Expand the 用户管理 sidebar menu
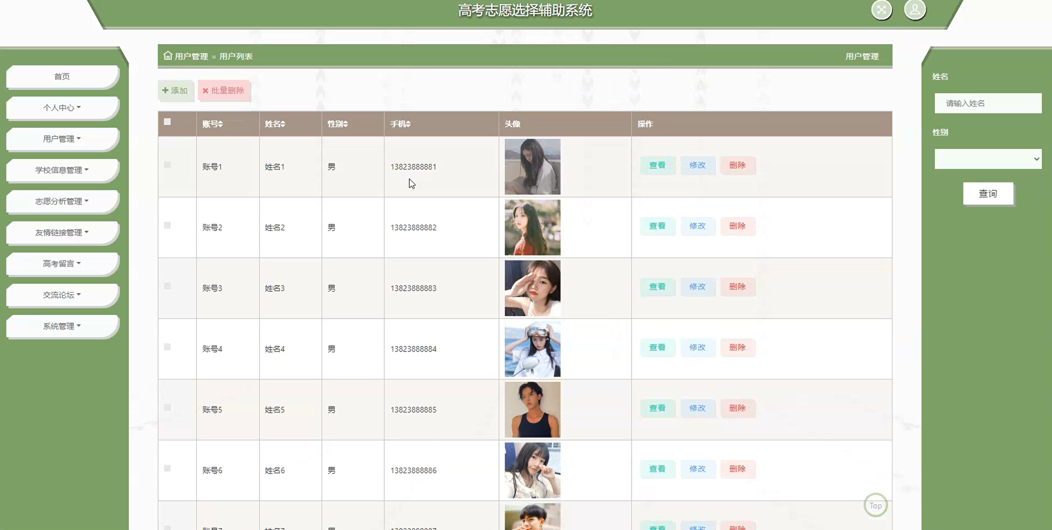Viewport: 1052px width, 530px height. (62, 139)
